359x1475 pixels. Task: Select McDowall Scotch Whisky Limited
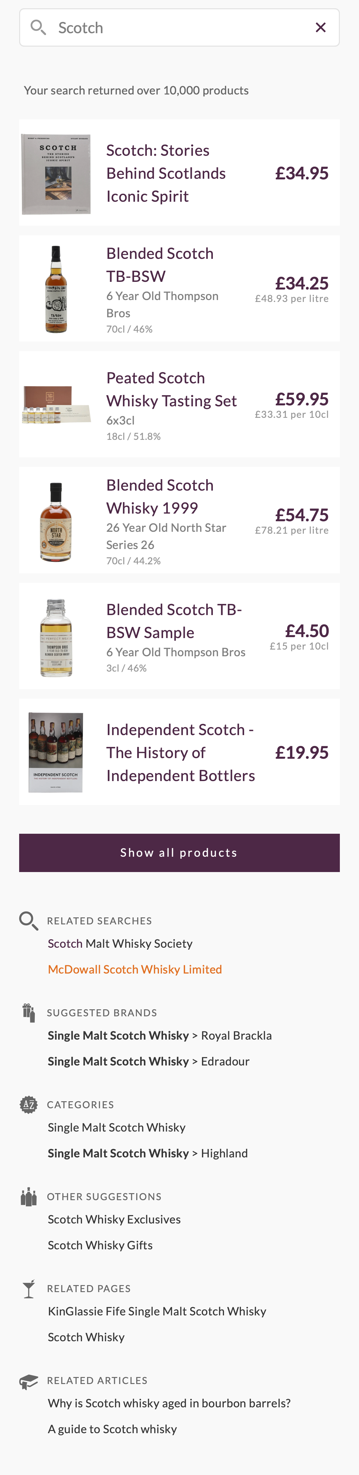[x=135, y=969]
